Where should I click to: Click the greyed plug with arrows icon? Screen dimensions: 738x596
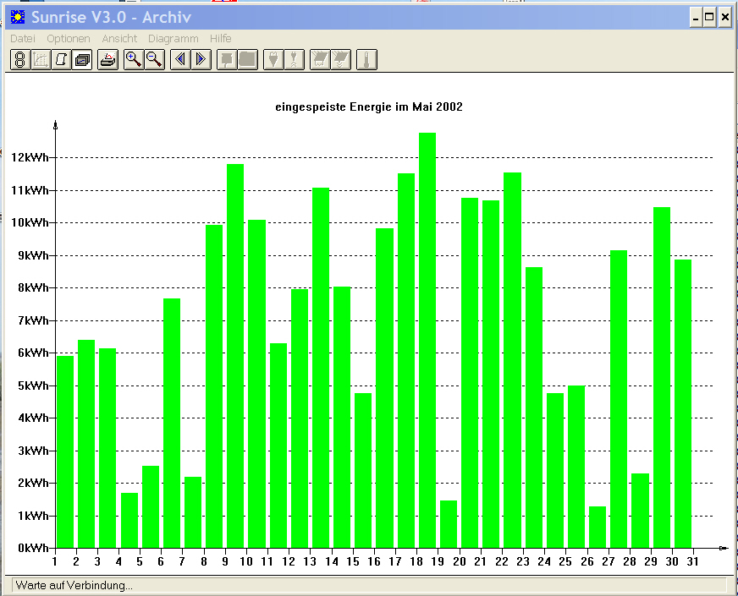295,60
